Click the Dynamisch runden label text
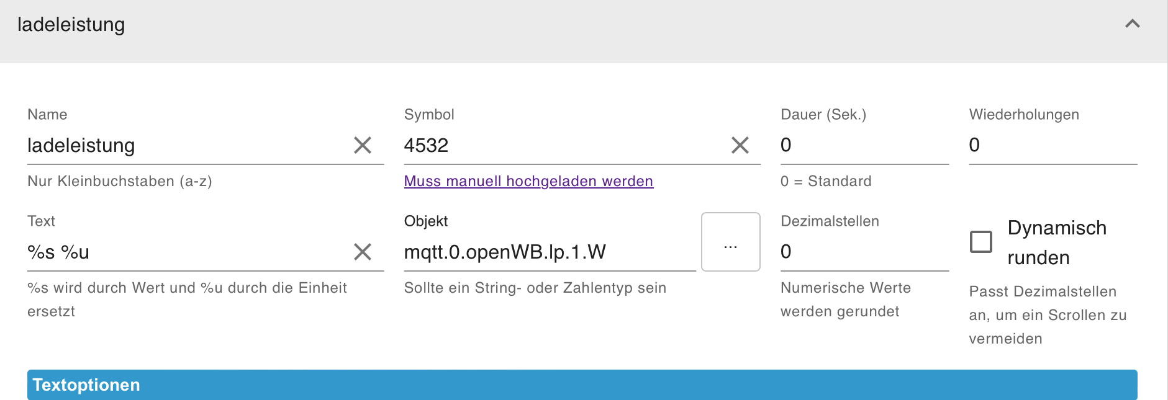Viewport: 1168px width, 400px height. coord(1056,242)
